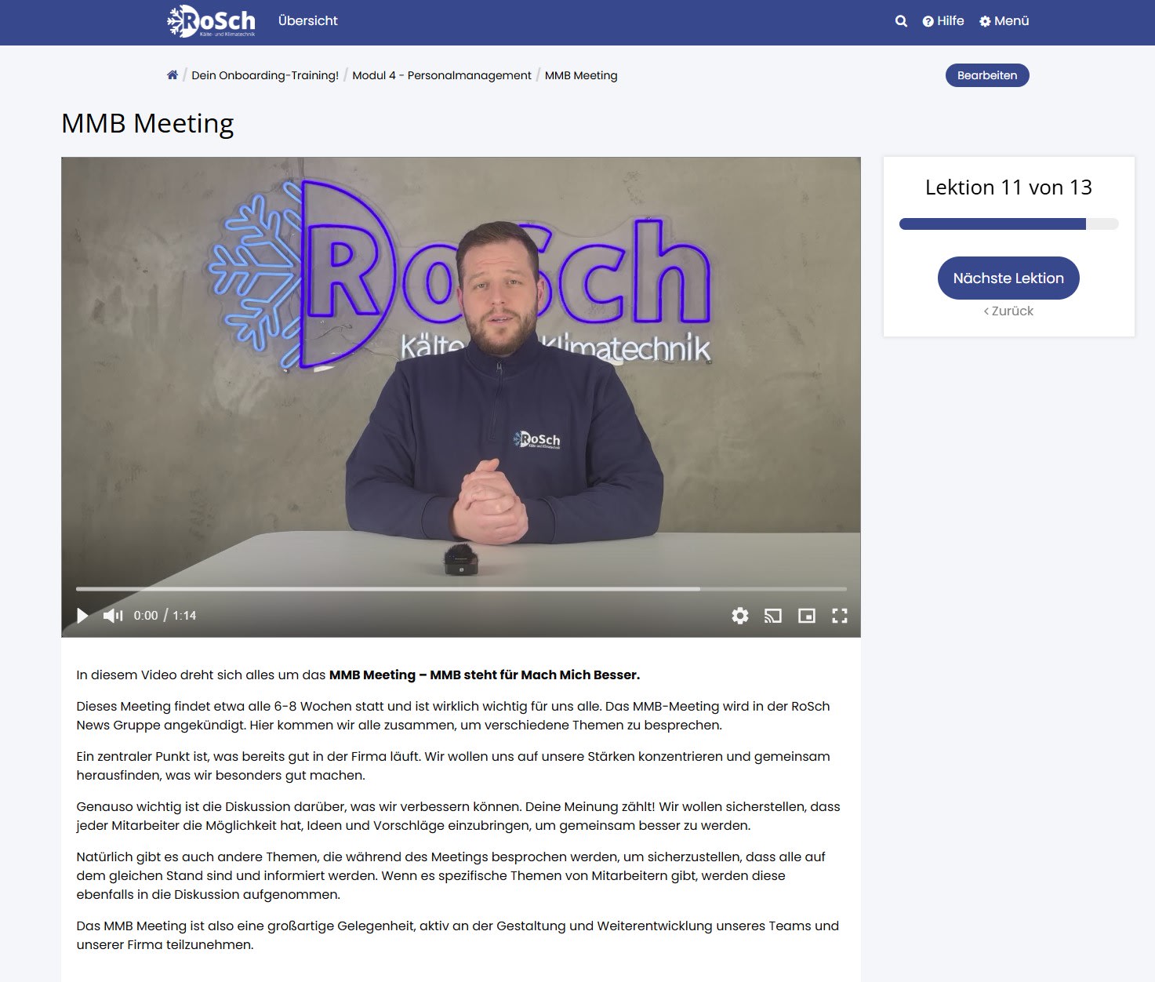Click the home icon in breadcrumb
Viewport: 1155px width, 982px height.
pos(173,75)
